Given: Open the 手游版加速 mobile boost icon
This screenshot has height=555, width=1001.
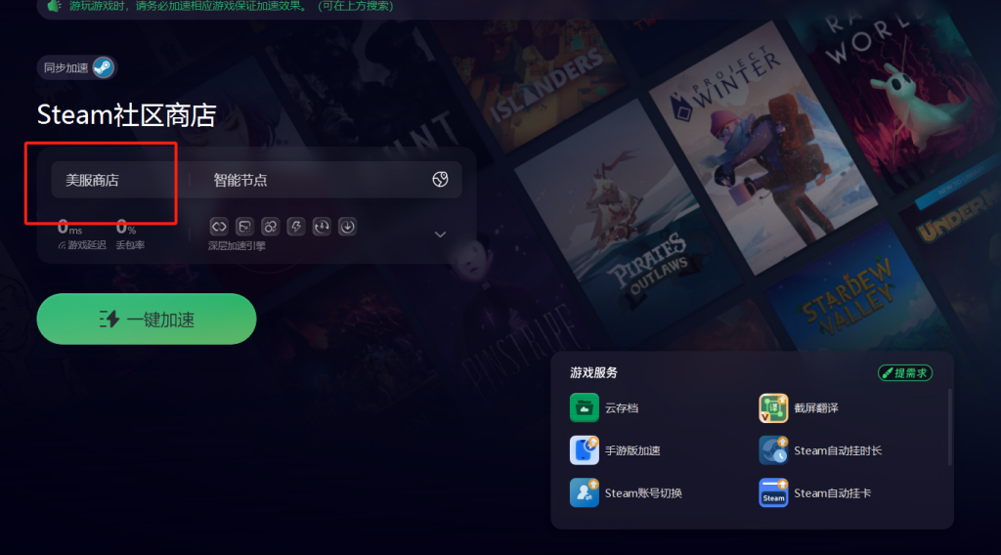Looking at the screenshot, I should [585, 450].
